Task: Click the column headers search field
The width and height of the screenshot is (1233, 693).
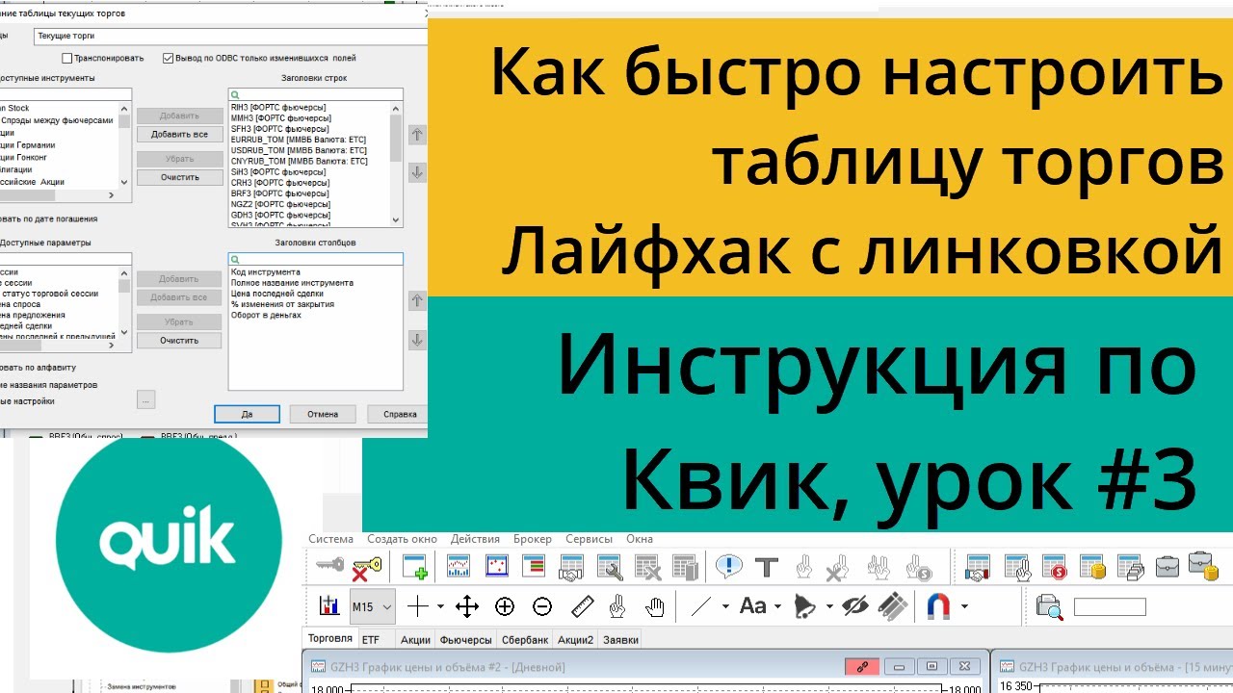Action: click(x=316, y=259)
